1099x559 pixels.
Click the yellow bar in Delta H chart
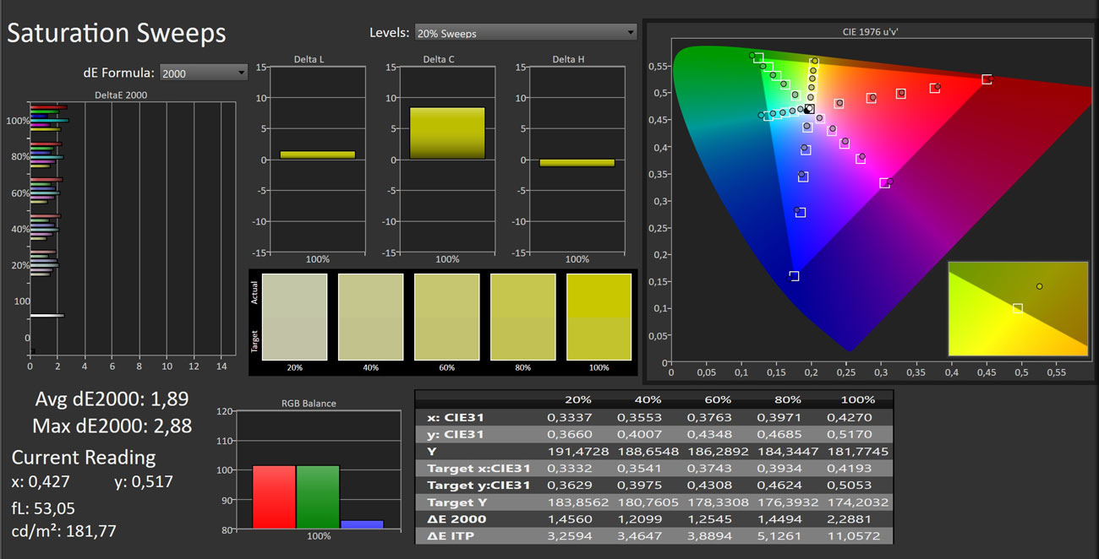click(x=577, y=163)
